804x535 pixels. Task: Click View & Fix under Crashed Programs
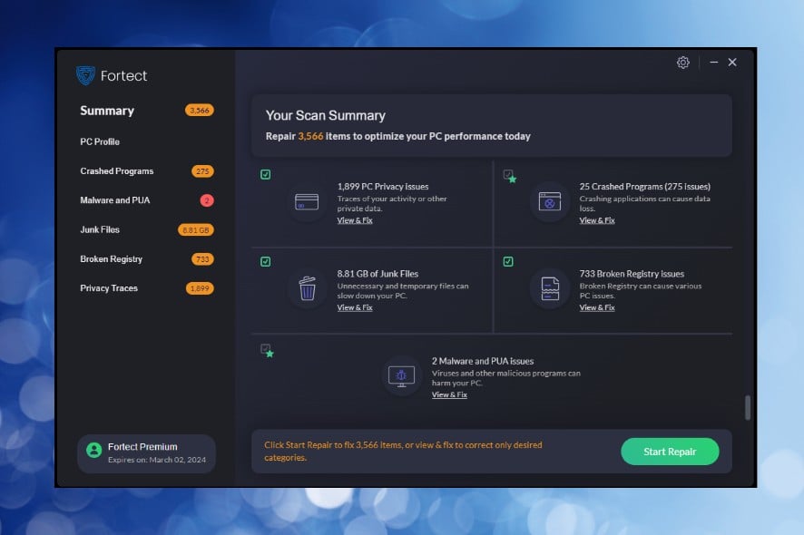click(597, 220)
